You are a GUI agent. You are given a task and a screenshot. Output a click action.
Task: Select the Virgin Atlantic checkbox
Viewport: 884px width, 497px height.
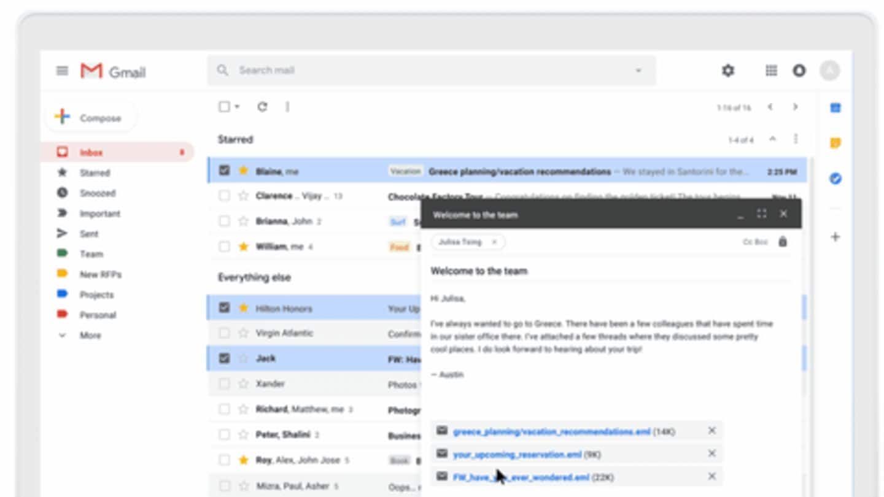[224, 333]
